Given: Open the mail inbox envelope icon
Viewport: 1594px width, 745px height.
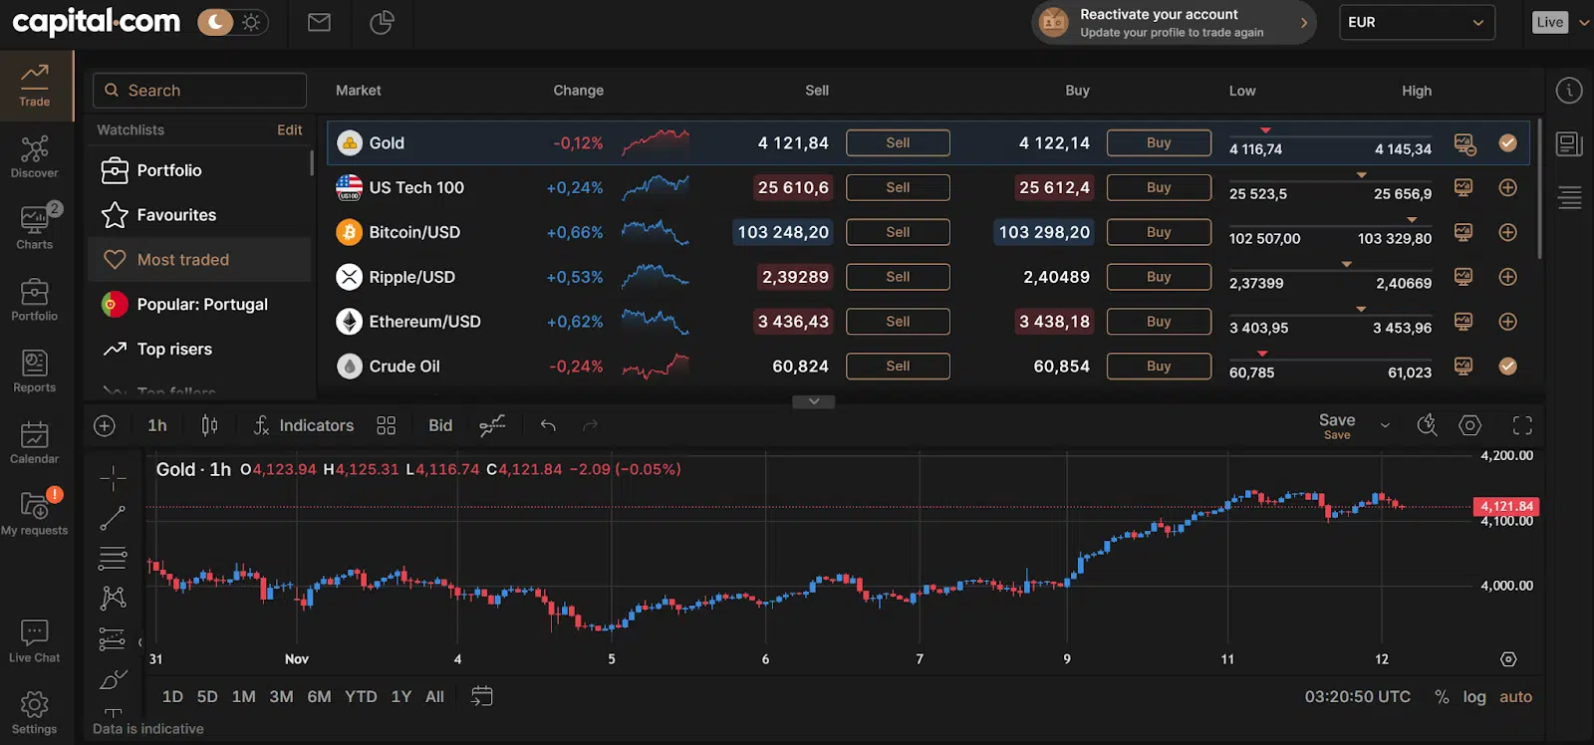Looking at the screenshot, I should click(319, 22).
